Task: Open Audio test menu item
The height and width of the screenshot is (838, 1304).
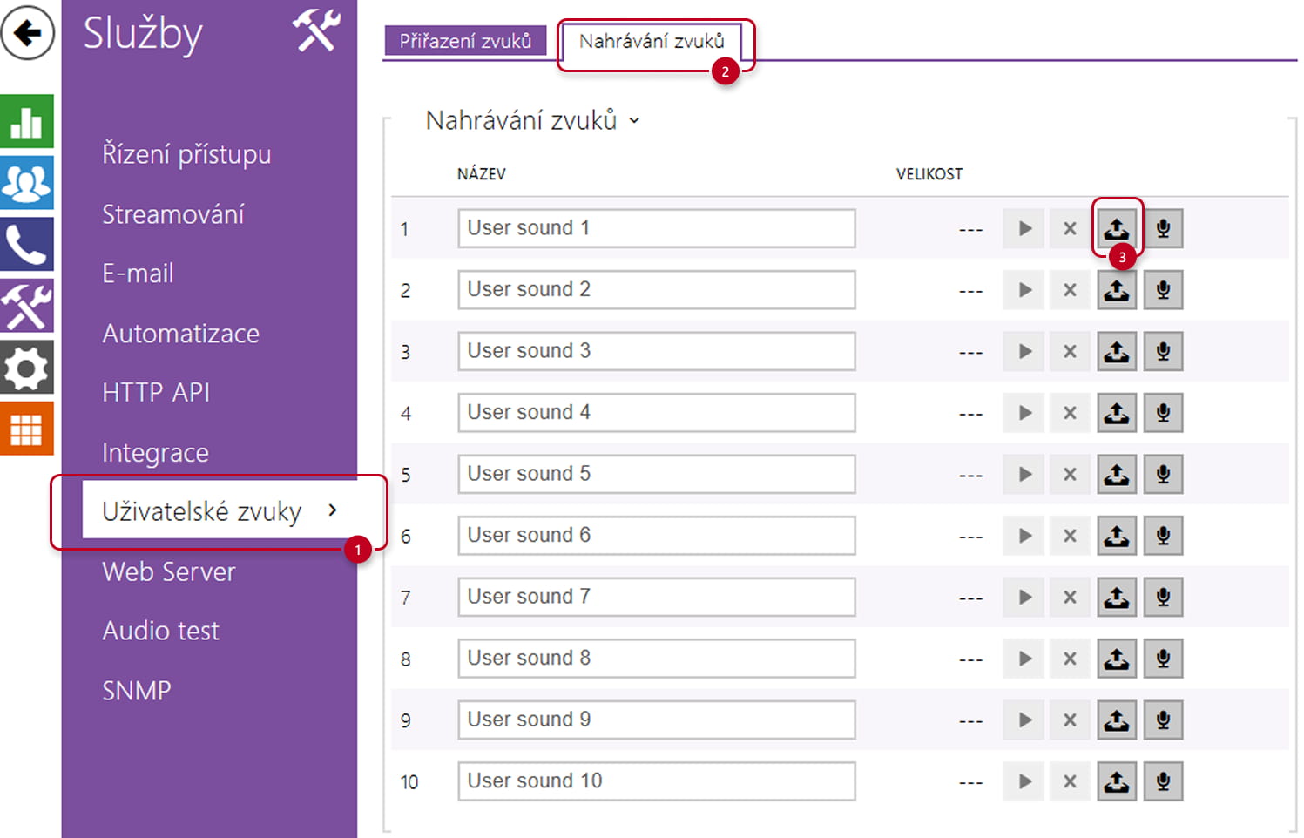Action: pos(160,631)
